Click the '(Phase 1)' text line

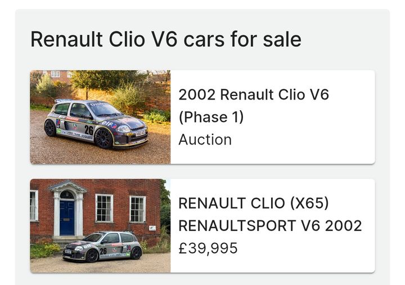click(x=211, y=117)
